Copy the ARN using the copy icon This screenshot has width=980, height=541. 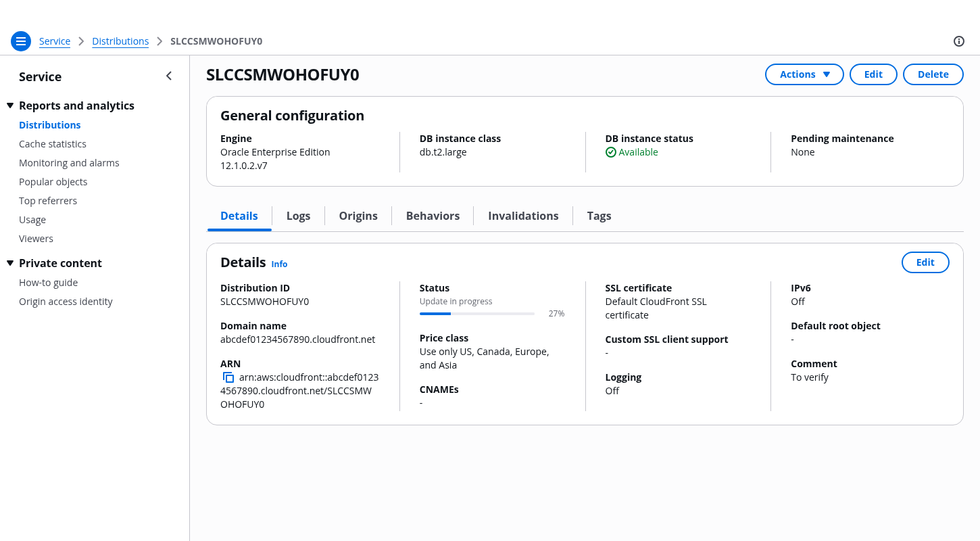point(228,377)
